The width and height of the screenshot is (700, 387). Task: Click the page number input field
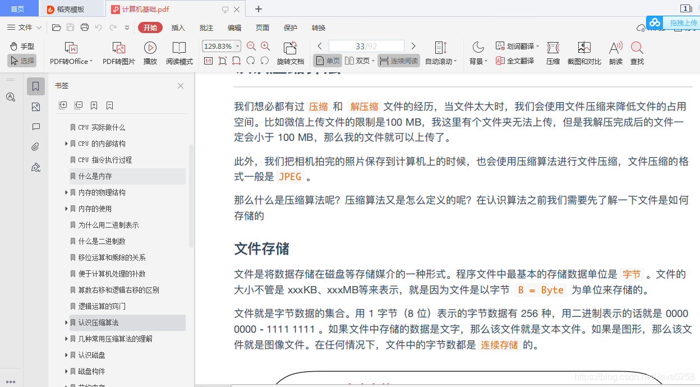tap(366, 46)
